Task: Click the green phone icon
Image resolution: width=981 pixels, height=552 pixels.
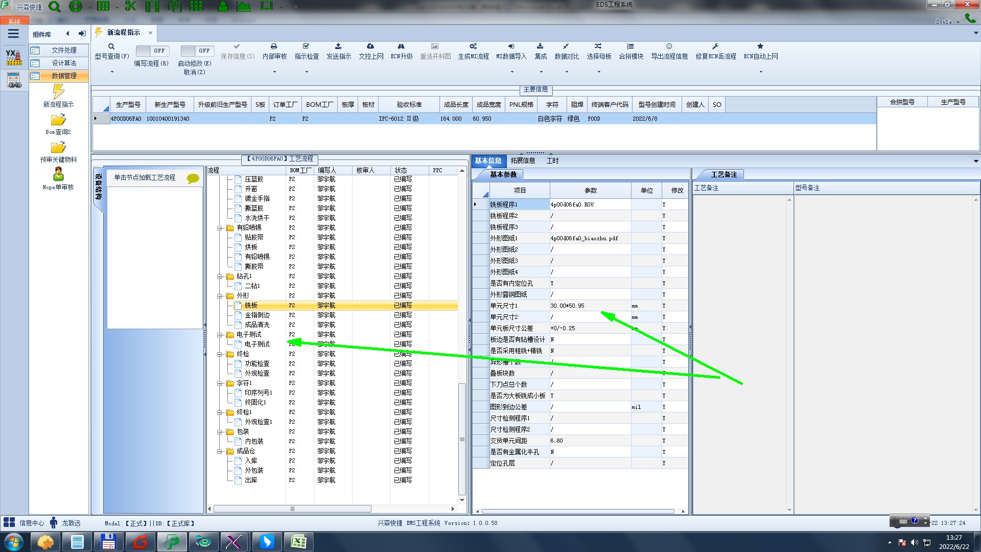Action: click(x=970, y=18)
